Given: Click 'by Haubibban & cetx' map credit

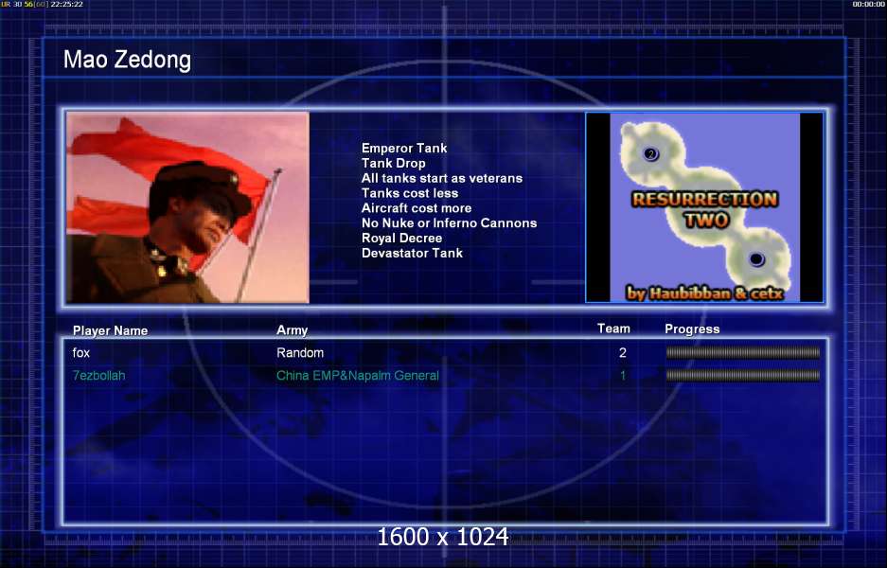Looking at the screenshot, I should 705,293.
